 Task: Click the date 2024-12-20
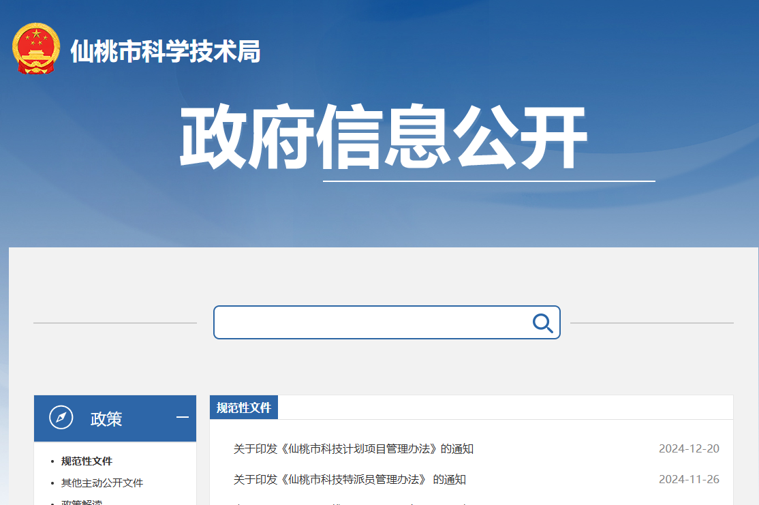click(x=689, y=449)
